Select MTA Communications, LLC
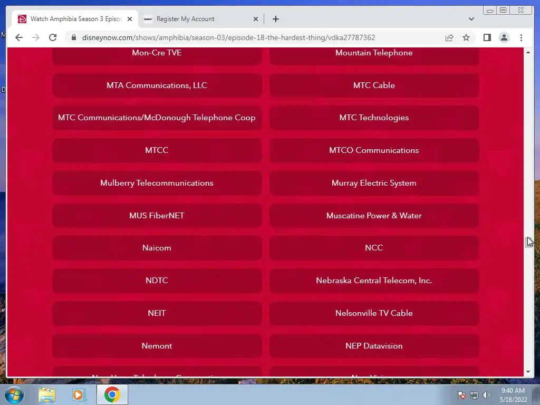Image resolution: width=540 pixels, height=405 pixels. (x=157, y=85)
